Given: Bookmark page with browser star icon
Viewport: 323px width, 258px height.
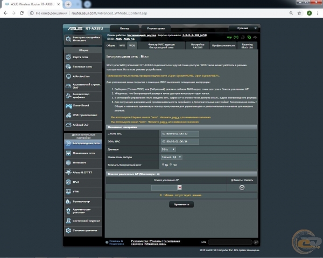Looking at the screenshot, I should coord(299,13).
